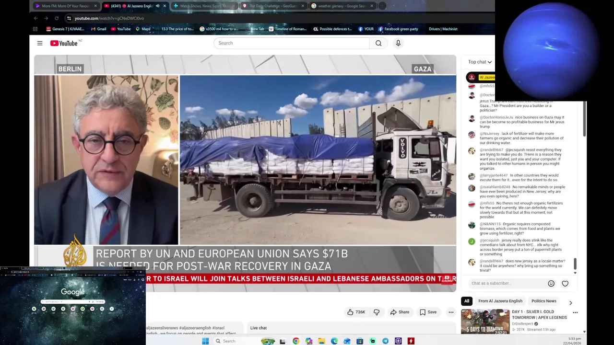View site information icon beside the URL

click(x=69, y=18)
